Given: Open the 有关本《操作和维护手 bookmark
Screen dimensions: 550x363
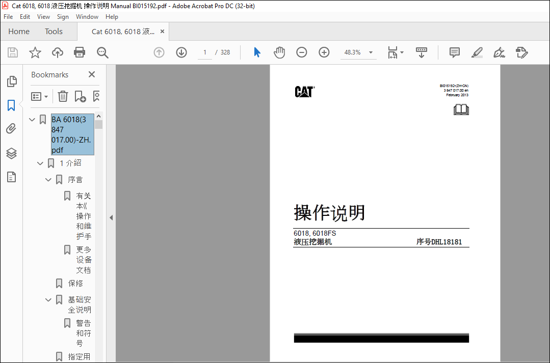Looking at the screenshot, I should (x=84, y=216).
